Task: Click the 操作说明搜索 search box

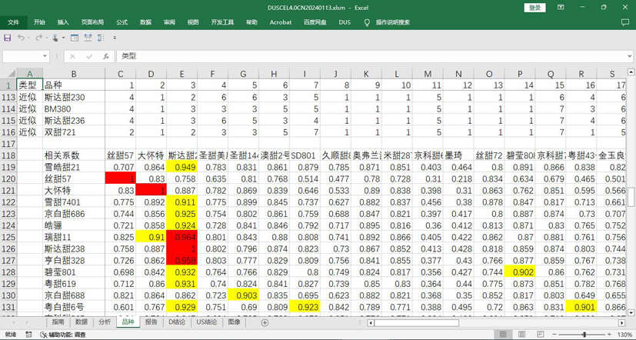Action: 392,22
